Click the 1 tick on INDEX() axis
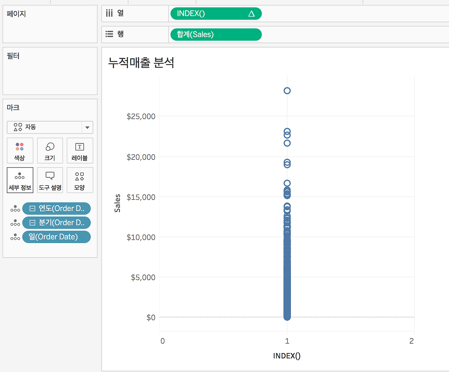 [287, 341]
